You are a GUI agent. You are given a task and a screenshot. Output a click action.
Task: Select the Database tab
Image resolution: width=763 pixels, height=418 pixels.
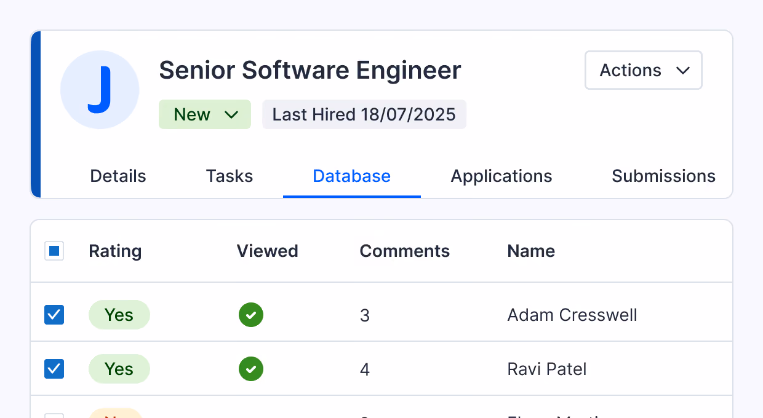352,176
